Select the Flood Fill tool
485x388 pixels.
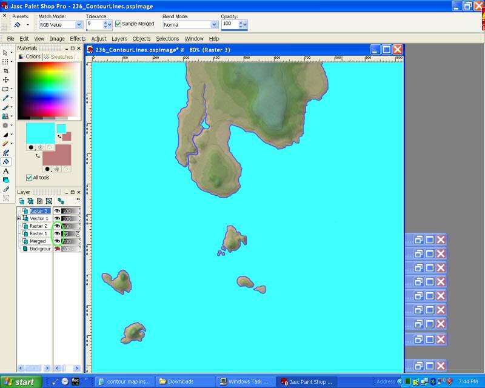6,162
